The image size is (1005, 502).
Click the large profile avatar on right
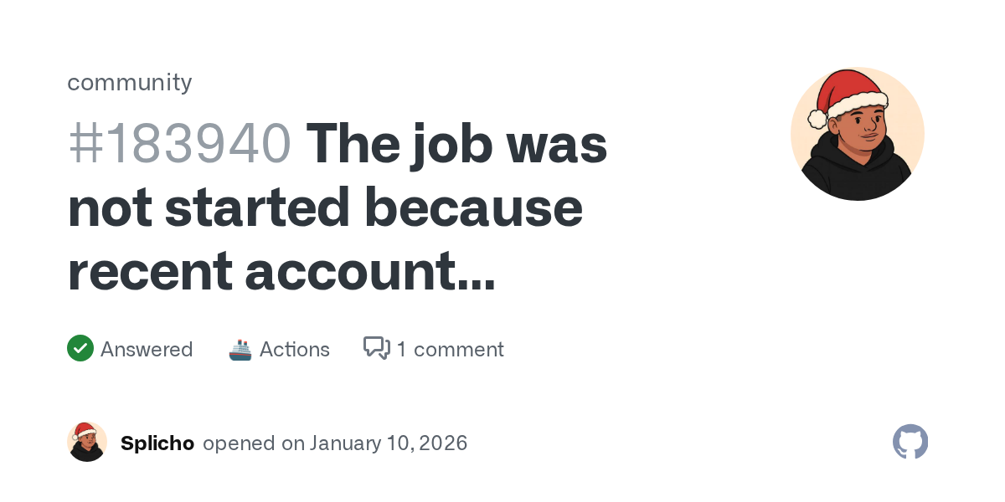[857, 134]
